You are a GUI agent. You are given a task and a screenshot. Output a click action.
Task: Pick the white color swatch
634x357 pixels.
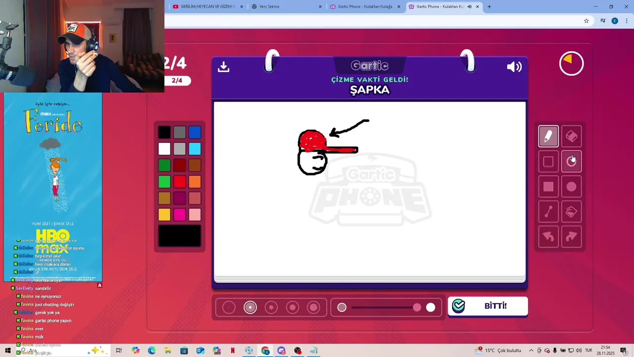pyautogui.click(x=164, y=149)
